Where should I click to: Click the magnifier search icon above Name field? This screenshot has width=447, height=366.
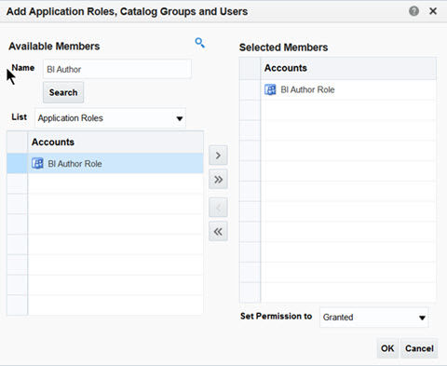(199, 43)
